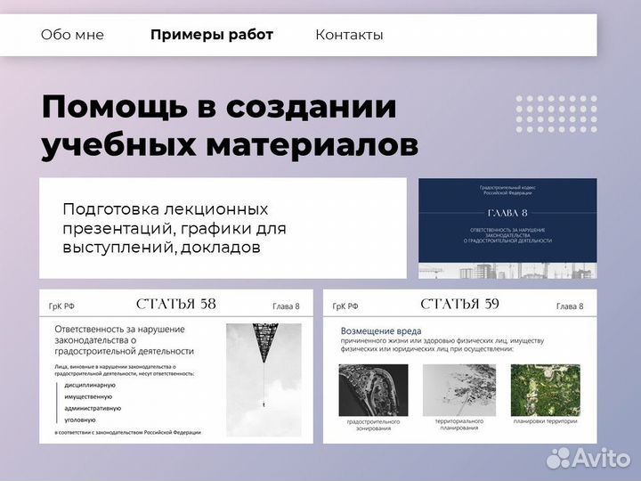Open the 'Обо мне' menu item
This screenshot has height=481, width=641.
click(x=72, y=35)
